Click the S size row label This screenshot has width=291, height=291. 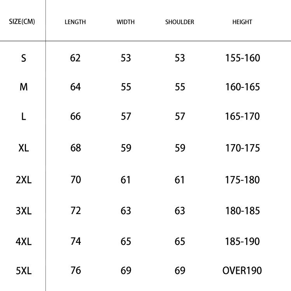click(x=24, y=58)
